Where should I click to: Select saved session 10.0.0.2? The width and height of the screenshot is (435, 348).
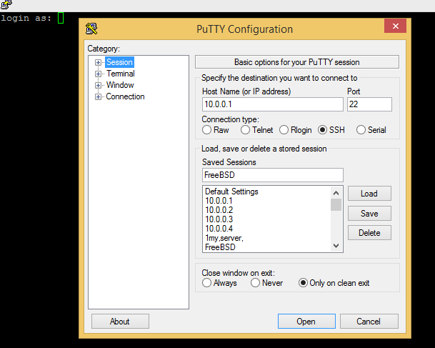click(x=219, y=210)
